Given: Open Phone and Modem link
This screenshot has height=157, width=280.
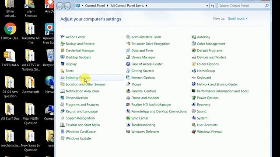Looking at the screenshot, I should click(x=145, y=98).
